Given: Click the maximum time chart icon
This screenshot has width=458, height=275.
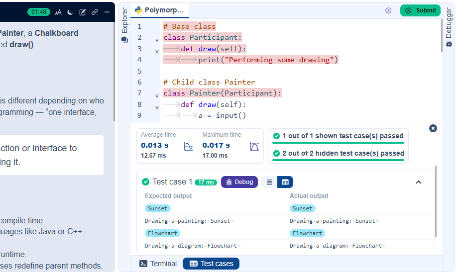Looking at the screenshot, I should coord(254,146).
